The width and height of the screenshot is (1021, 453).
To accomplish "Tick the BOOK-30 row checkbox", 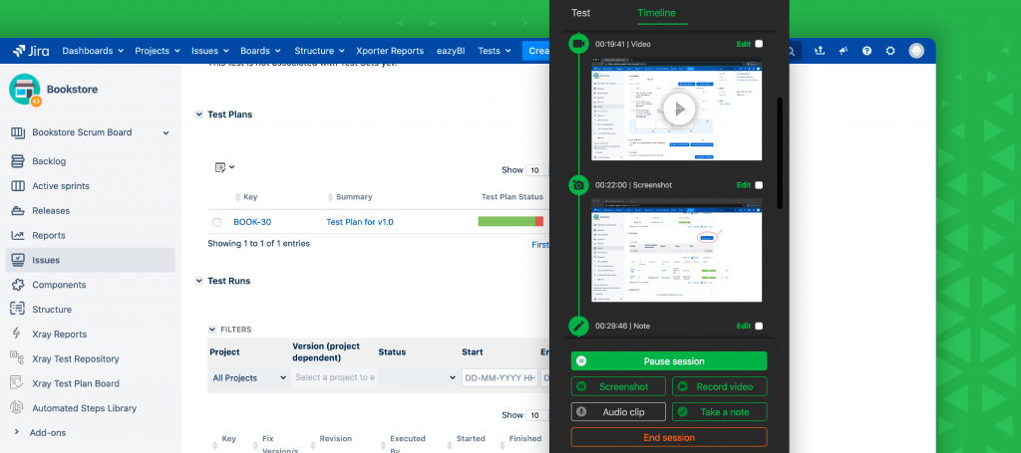I will pos(216,222).
